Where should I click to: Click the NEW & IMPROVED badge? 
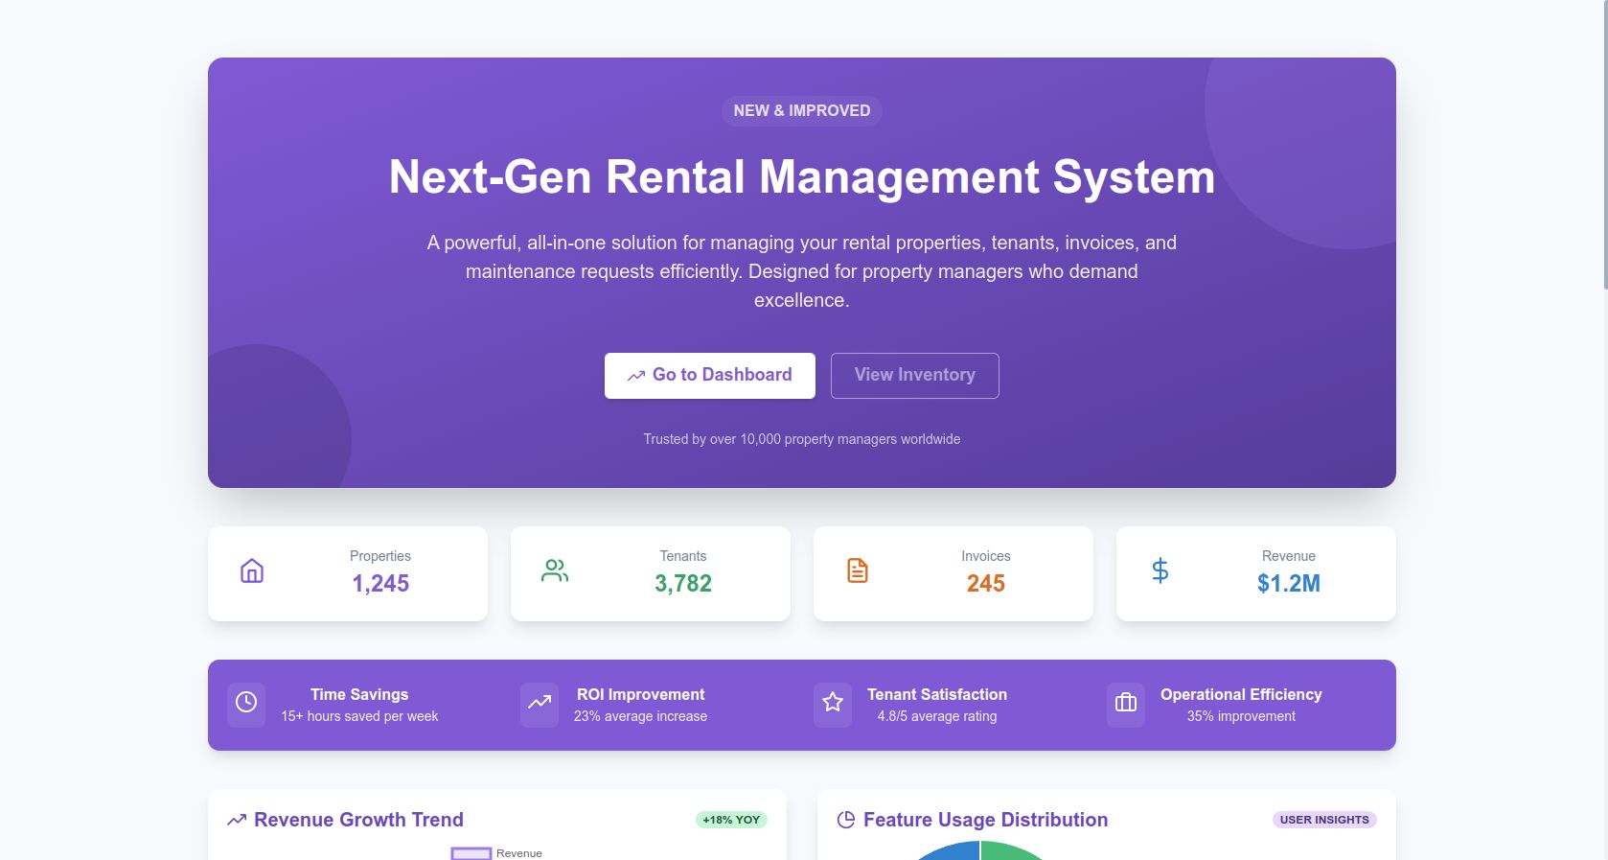[802, 111]
